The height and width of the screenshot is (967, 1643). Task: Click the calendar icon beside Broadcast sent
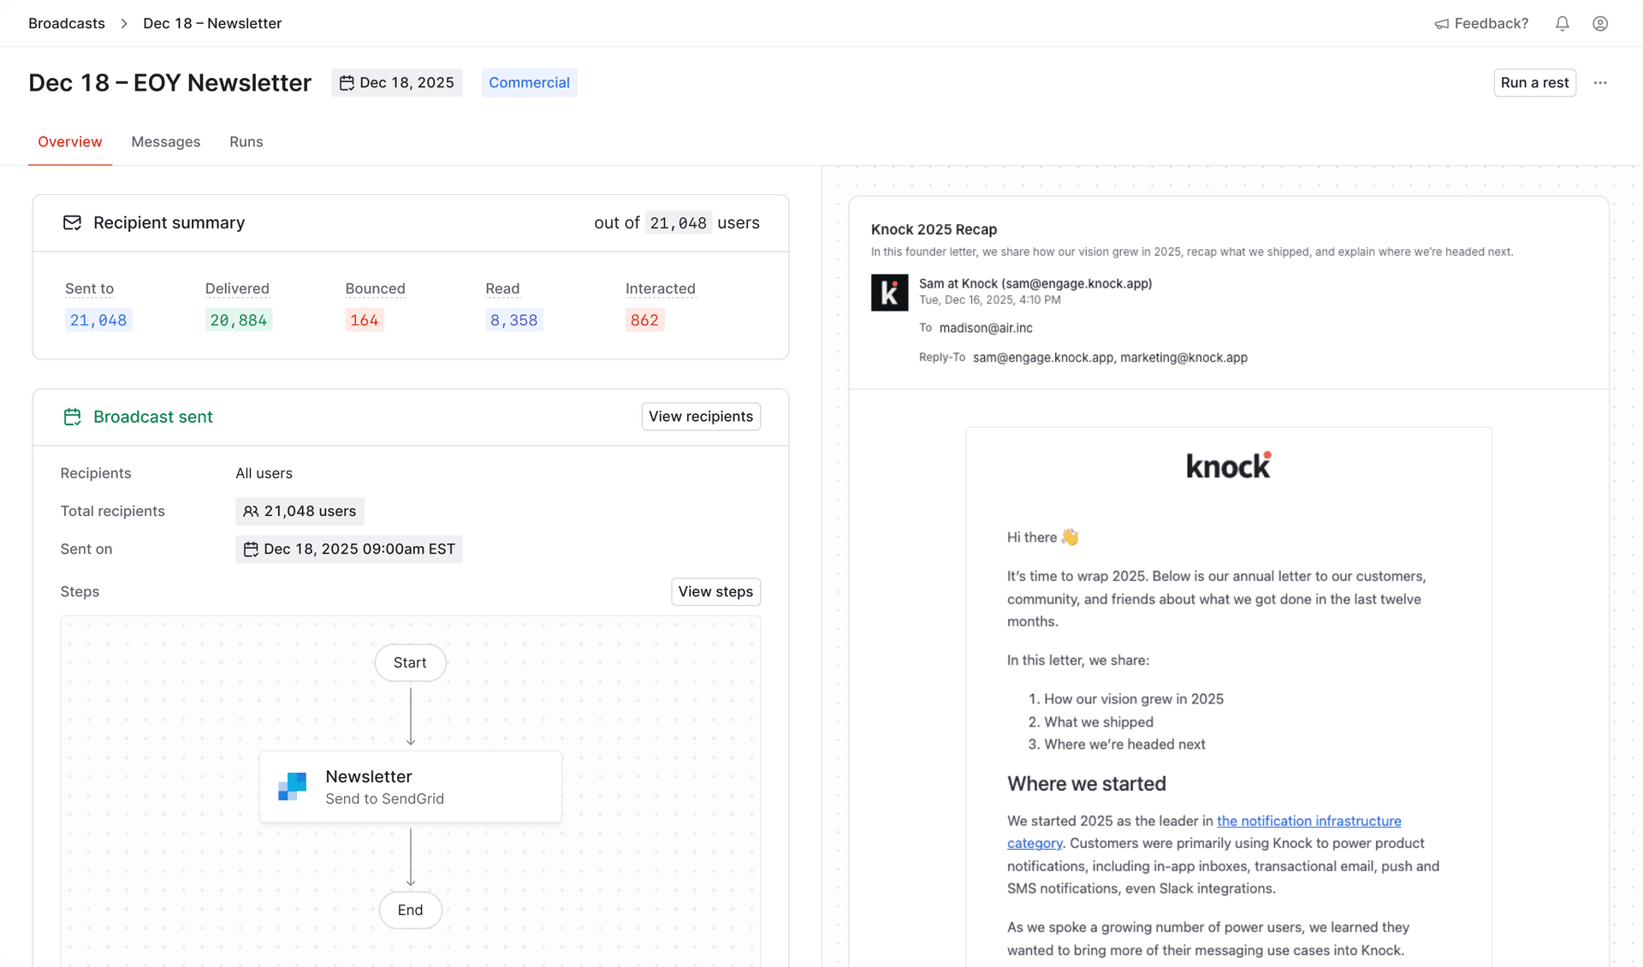click(x=72, y=417)
